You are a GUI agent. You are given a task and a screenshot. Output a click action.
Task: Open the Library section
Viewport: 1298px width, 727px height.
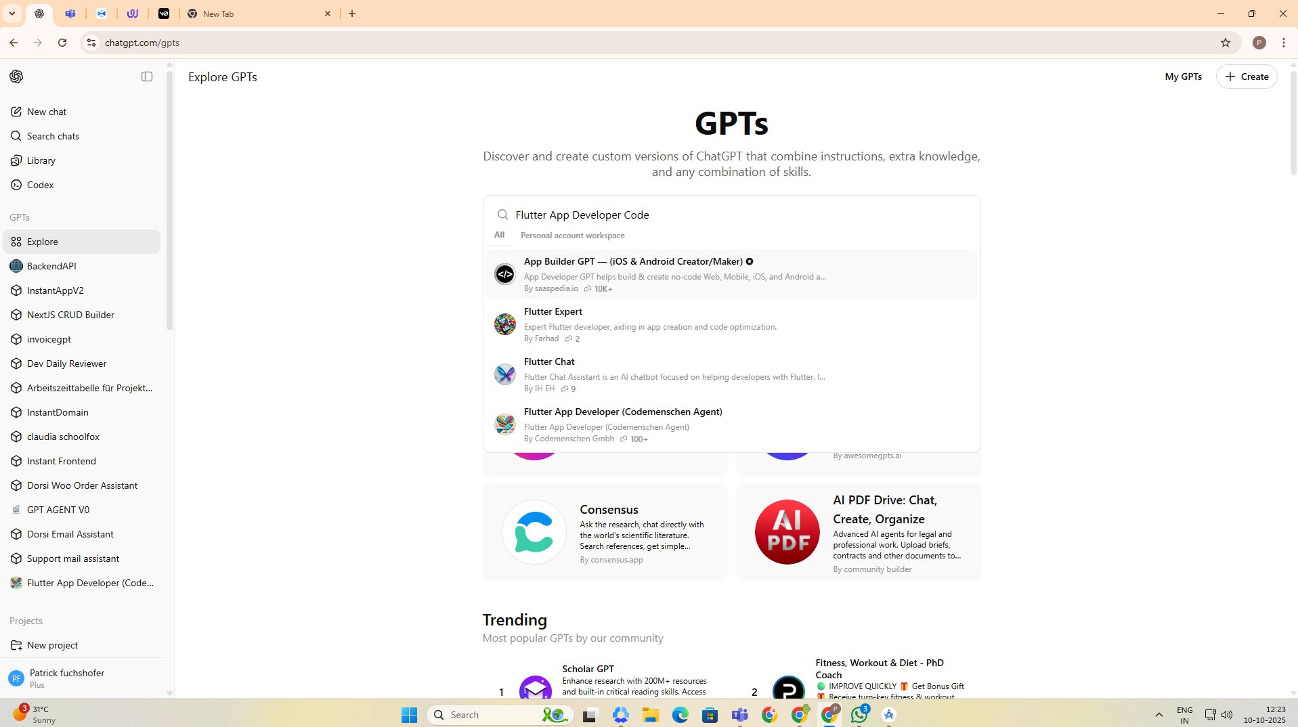(81, 160)
